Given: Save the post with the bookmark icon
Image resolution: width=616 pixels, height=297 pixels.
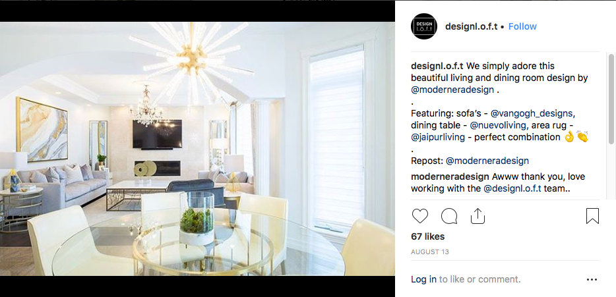Looking at the screenshot, I should [592, 216].
